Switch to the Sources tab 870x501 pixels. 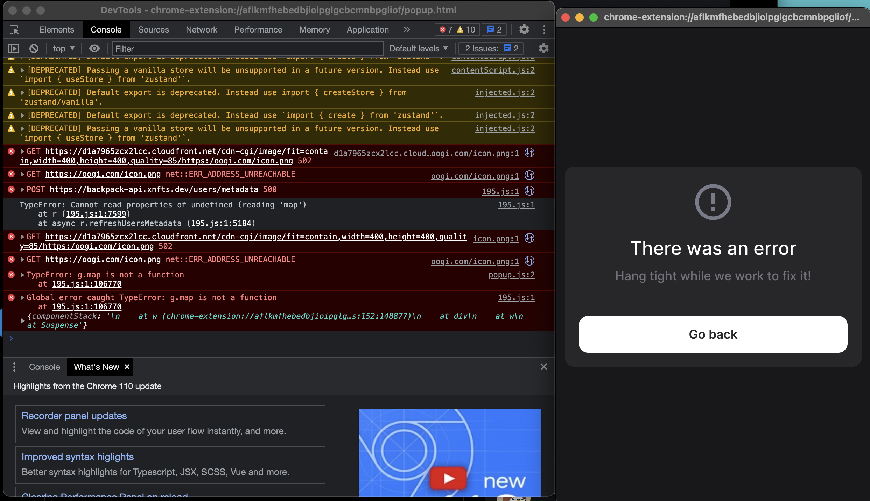click(x=153, y=30)
